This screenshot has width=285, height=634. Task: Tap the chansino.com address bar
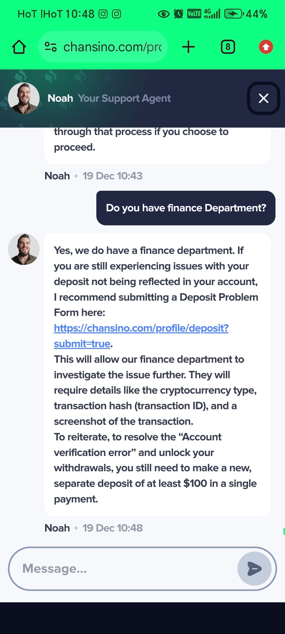coord(112,47)
